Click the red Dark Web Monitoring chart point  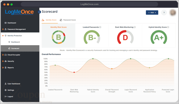74,72
